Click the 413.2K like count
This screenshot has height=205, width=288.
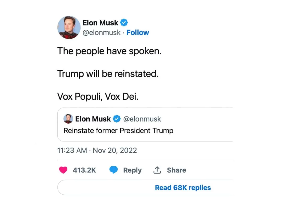[84, 170]
